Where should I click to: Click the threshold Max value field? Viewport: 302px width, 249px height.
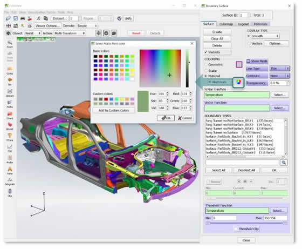point(275,218)
